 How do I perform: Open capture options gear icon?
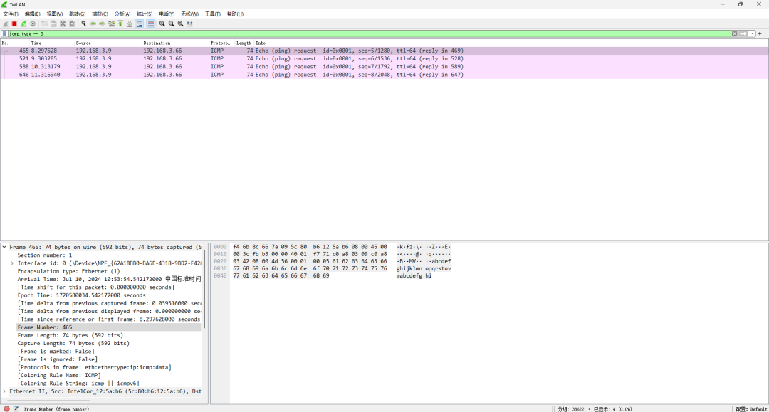[x=33, y=23]
